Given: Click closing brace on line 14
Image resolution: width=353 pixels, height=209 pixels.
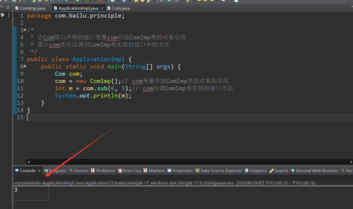Looking at the screenshot, I should 29,110.
